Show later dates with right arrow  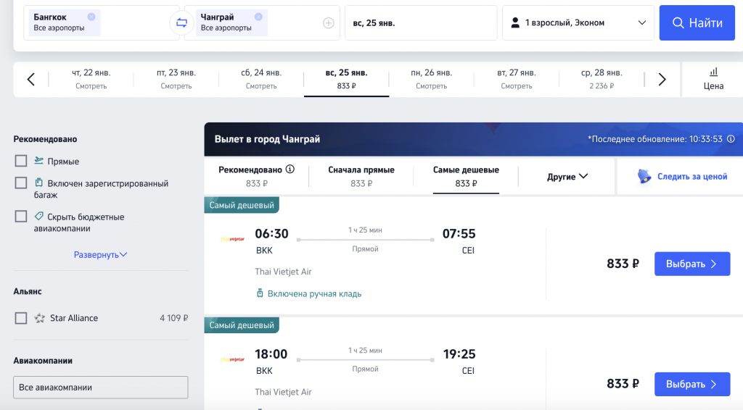(x=662, y=80)
